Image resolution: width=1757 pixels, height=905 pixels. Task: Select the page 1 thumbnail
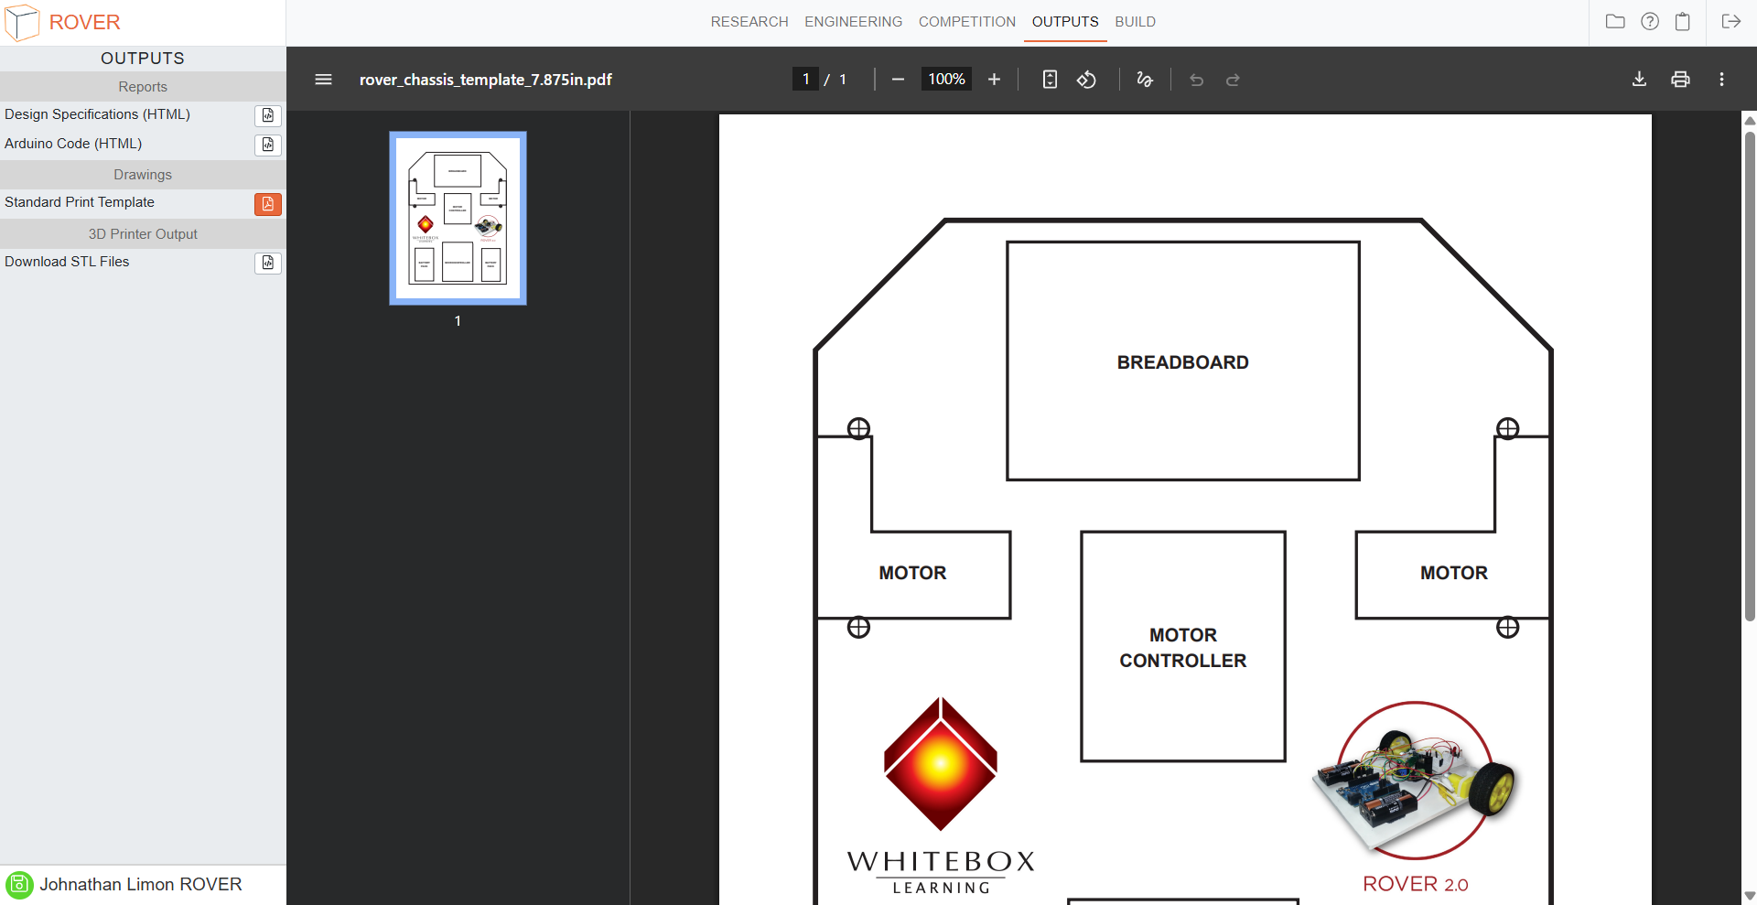point(458,218)
